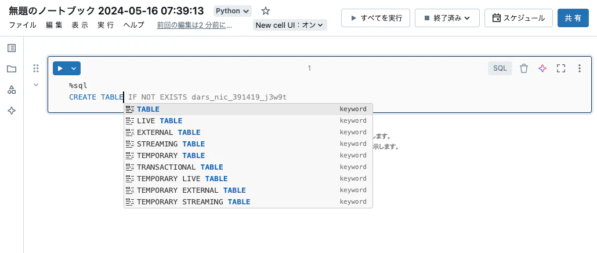Open the table of contents sidebar icon

point(12,48)
